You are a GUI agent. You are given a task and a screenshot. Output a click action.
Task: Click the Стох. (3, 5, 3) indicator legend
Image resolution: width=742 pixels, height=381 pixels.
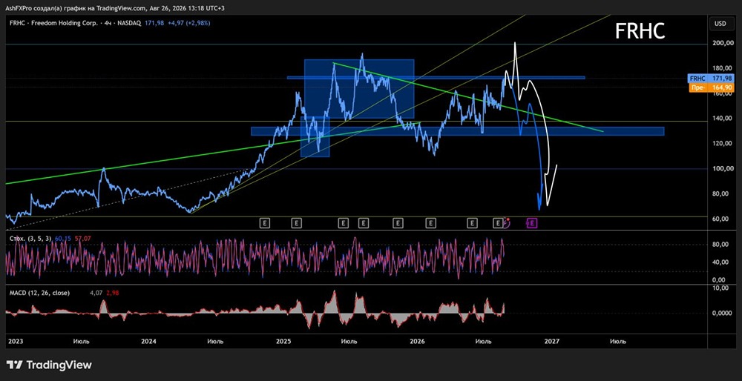(x=30, y=239)
